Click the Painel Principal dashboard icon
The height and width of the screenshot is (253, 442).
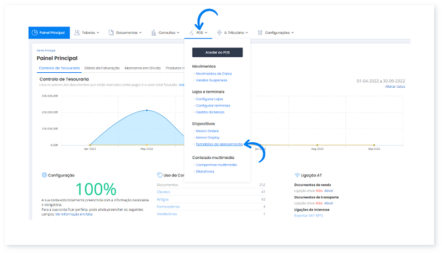pos(35,33)
